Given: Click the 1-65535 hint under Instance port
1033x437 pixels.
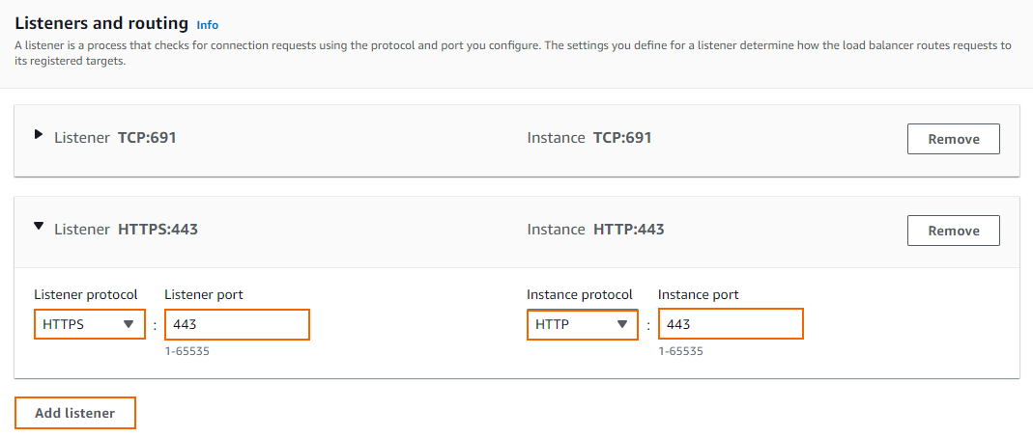Looking at the screenshot, I should [680, 351].
